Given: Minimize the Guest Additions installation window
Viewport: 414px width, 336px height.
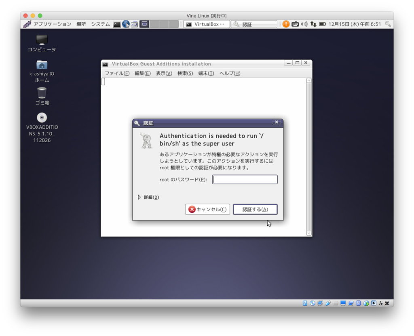Looking at the screenshot, I should click(289, 63).
